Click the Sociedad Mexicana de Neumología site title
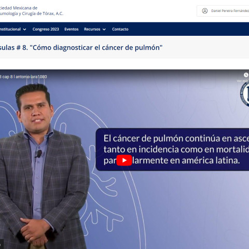249x249 pixels. (x=32, y=11)
